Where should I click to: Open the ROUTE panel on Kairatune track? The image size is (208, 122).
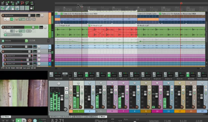[38, 15]
